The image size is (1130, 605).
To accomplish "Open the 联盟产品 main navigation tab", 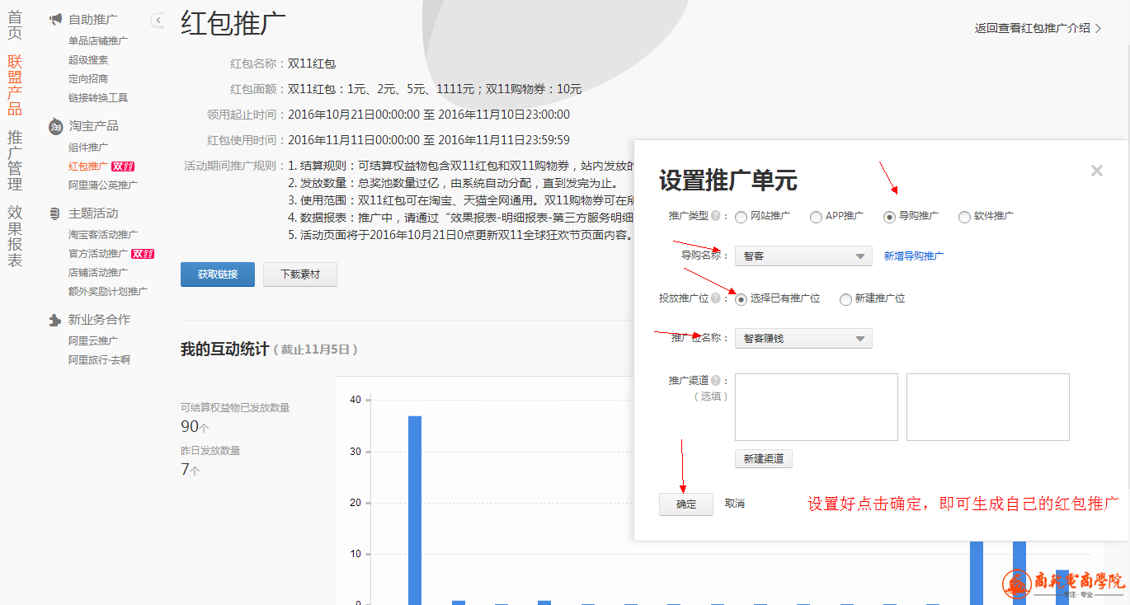I will click(15, 85).
